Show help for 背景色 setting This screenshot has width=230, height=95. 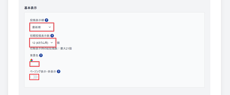(41, 55)
